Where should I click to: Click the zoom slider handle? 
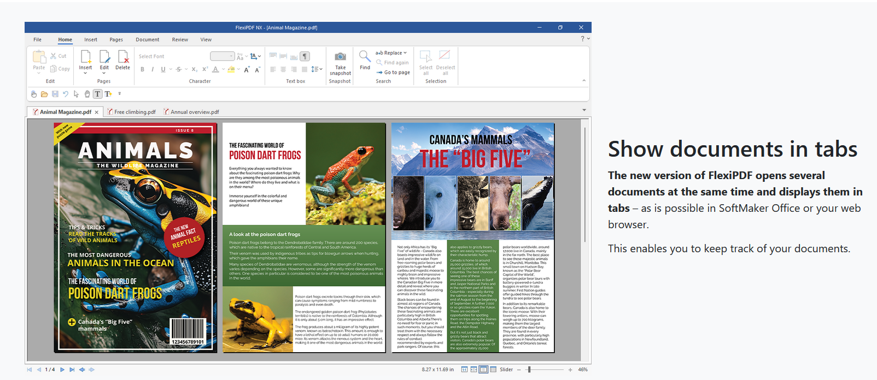[529, 370]
